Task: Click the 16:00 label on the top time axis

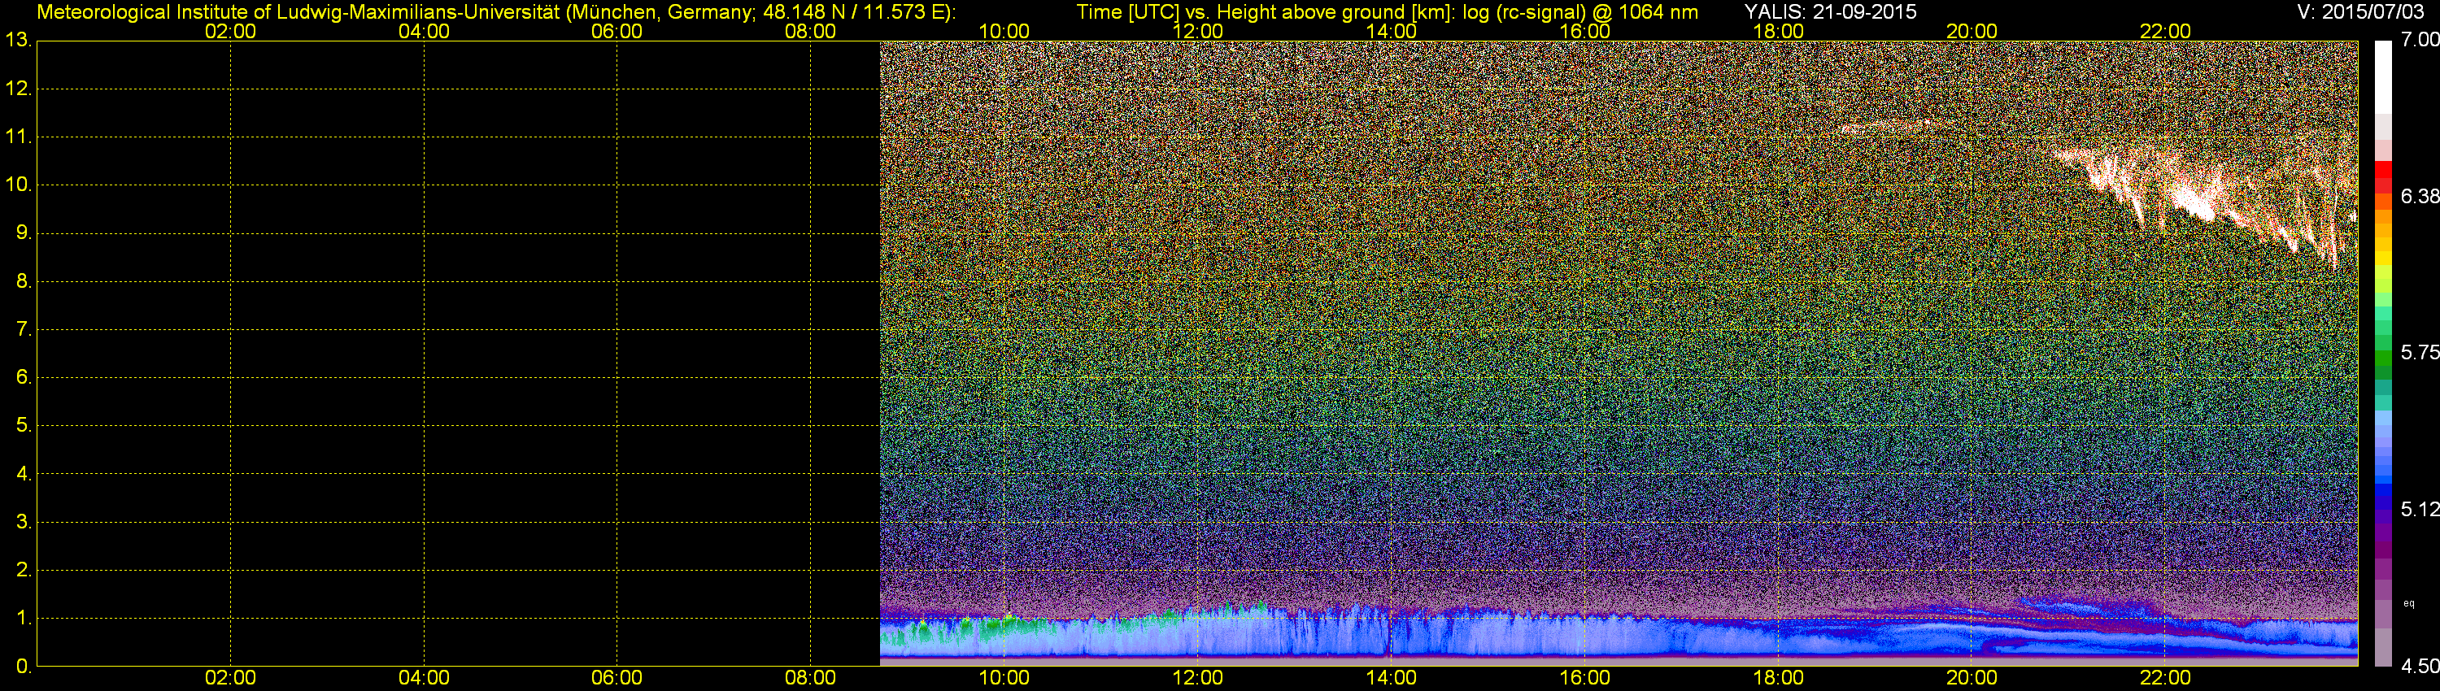Action: [x=1584, y=31]
